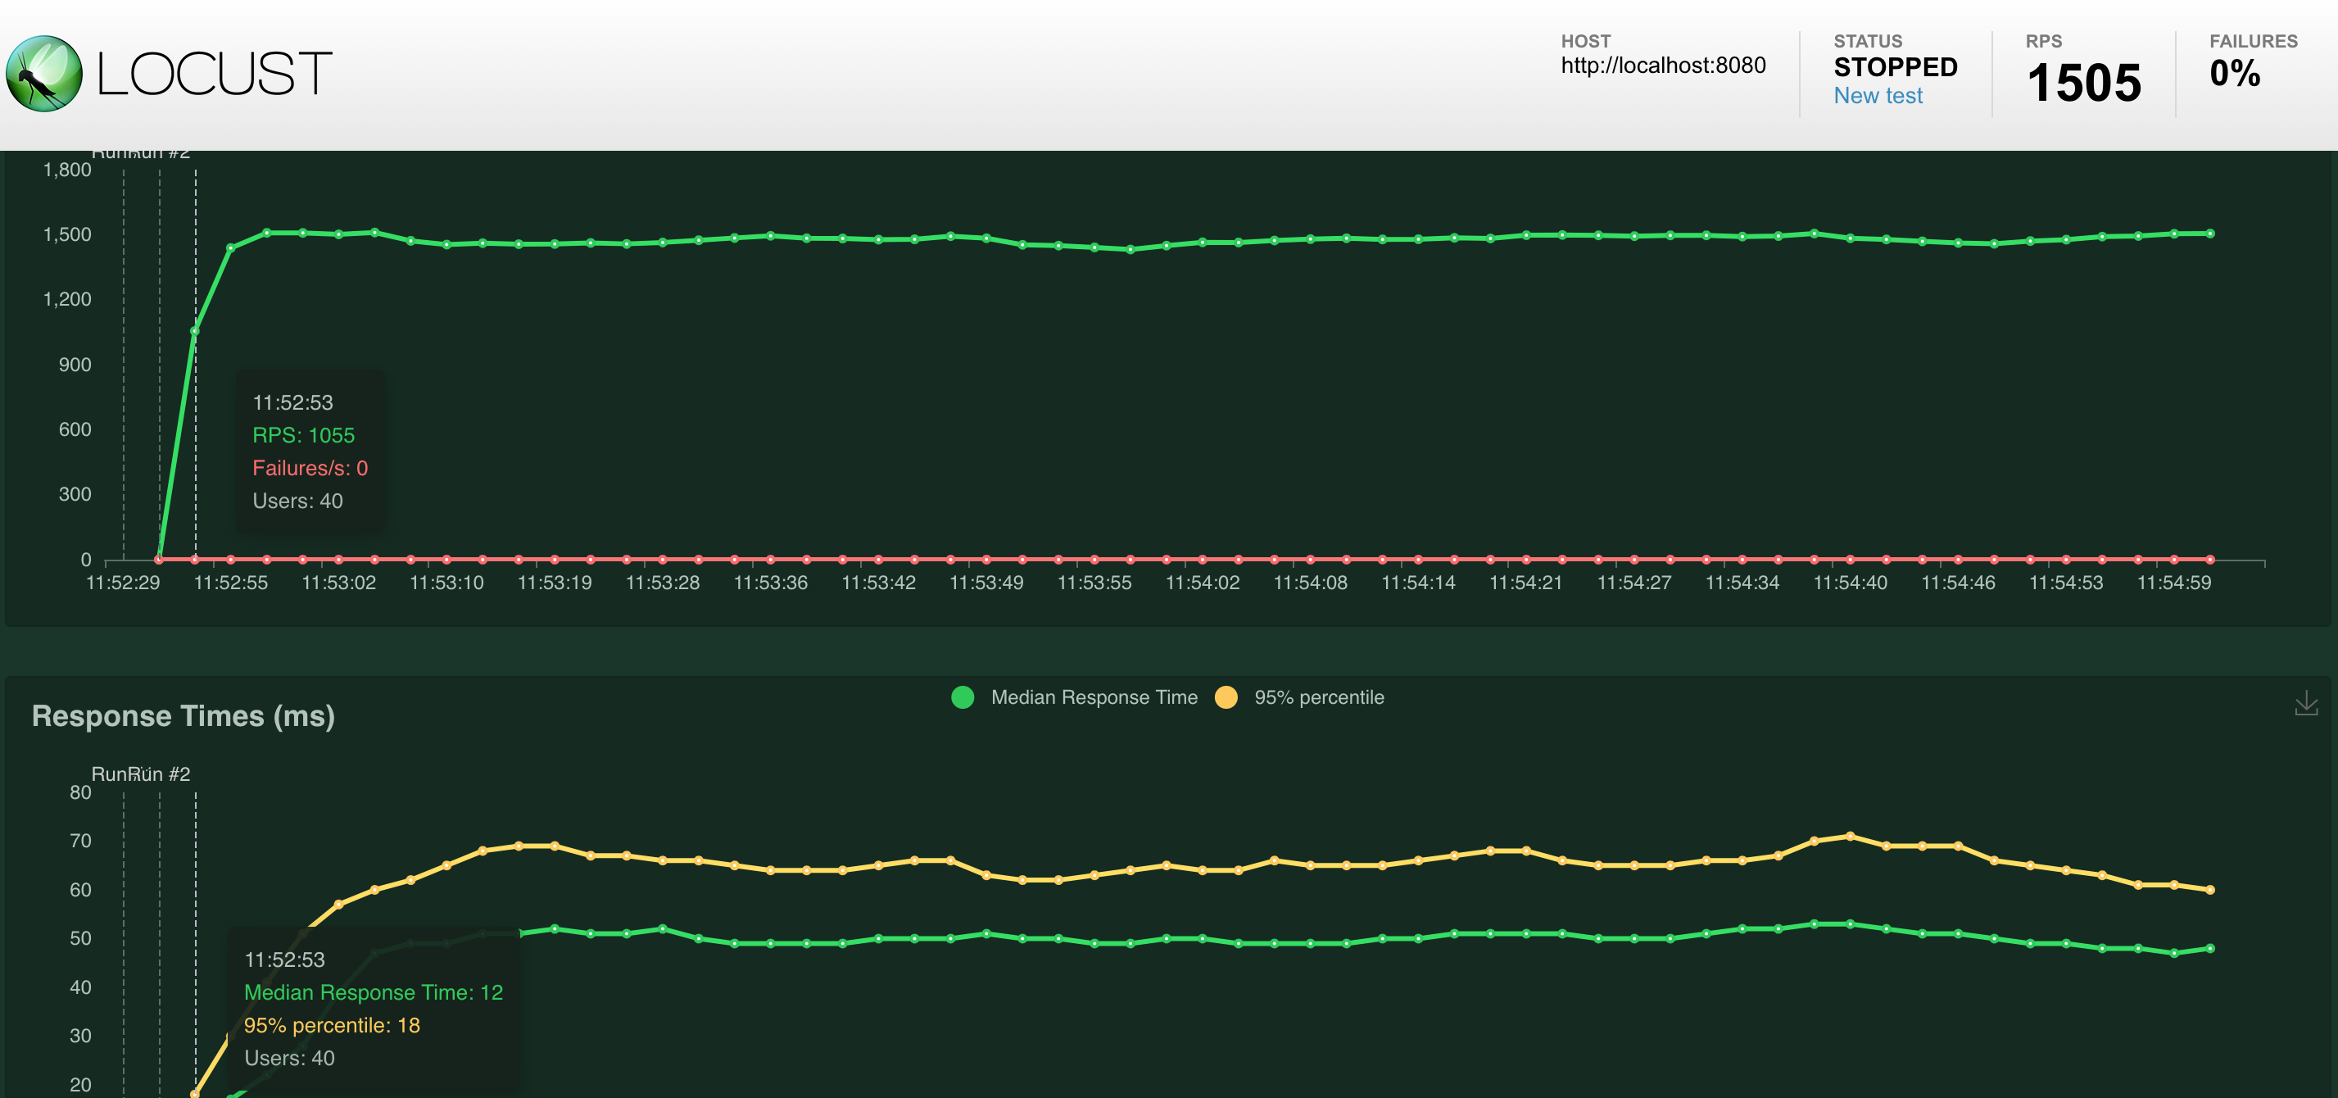This screenshot has width=2338, height=1098.
Task: Select the Run #2 marker on Response Times chart
Action: pos(161,774)
